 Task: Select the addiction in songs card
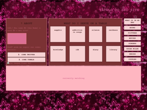(77, 34)
